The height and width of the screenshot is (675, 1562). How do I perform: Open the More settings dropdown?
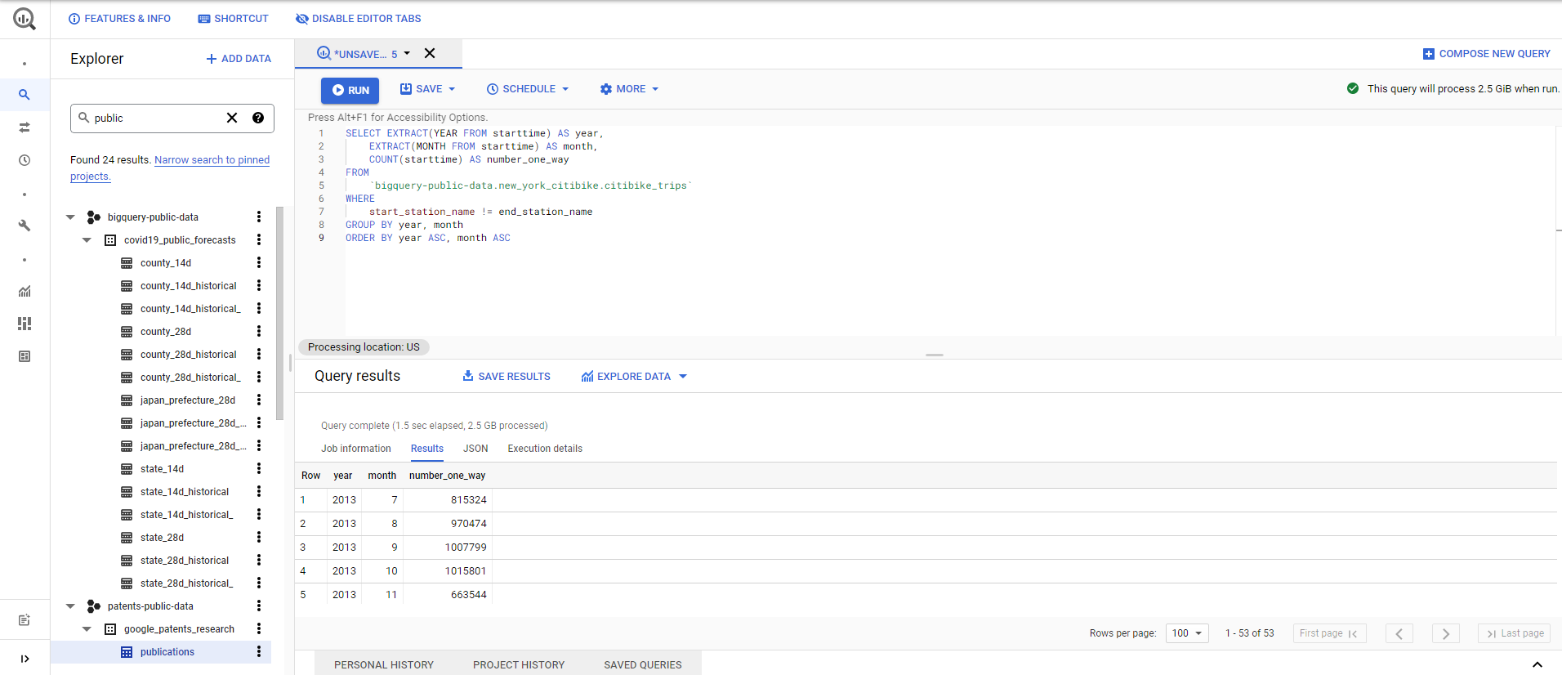[x=629, y=89]
